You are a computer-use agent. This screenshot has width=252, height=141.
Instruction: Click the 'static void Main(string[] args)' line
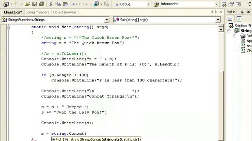(70, 27)
